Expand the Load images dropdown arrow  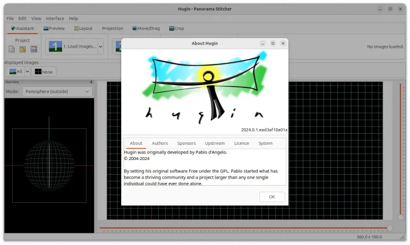click(101, 46)
